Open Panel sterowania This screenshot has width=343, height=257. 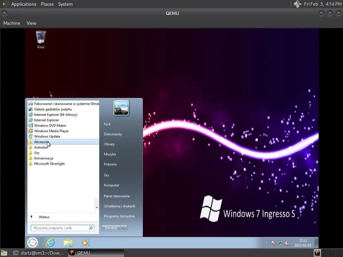(x=117, y=196)
